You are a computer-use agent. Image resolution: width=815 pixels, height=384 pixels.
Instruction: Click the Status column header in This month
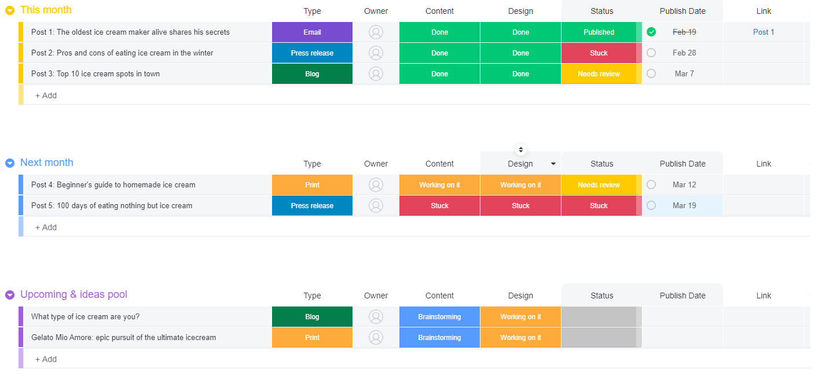click(601, 11)
